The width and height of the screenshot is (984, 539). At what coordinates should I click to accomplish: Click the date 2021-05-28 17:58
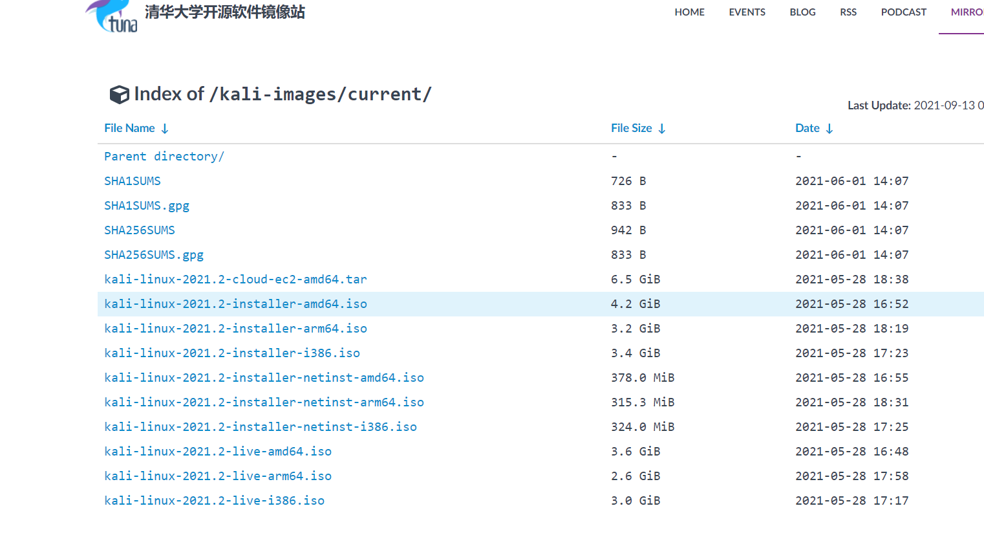pos(852,476)
